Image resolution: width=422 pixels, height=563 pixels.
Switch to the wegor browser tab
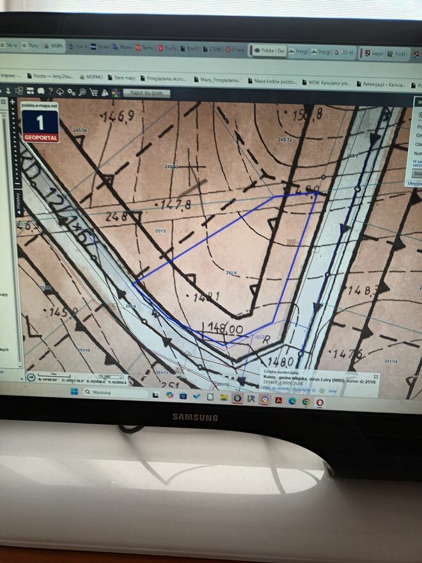tap(373, 54)
